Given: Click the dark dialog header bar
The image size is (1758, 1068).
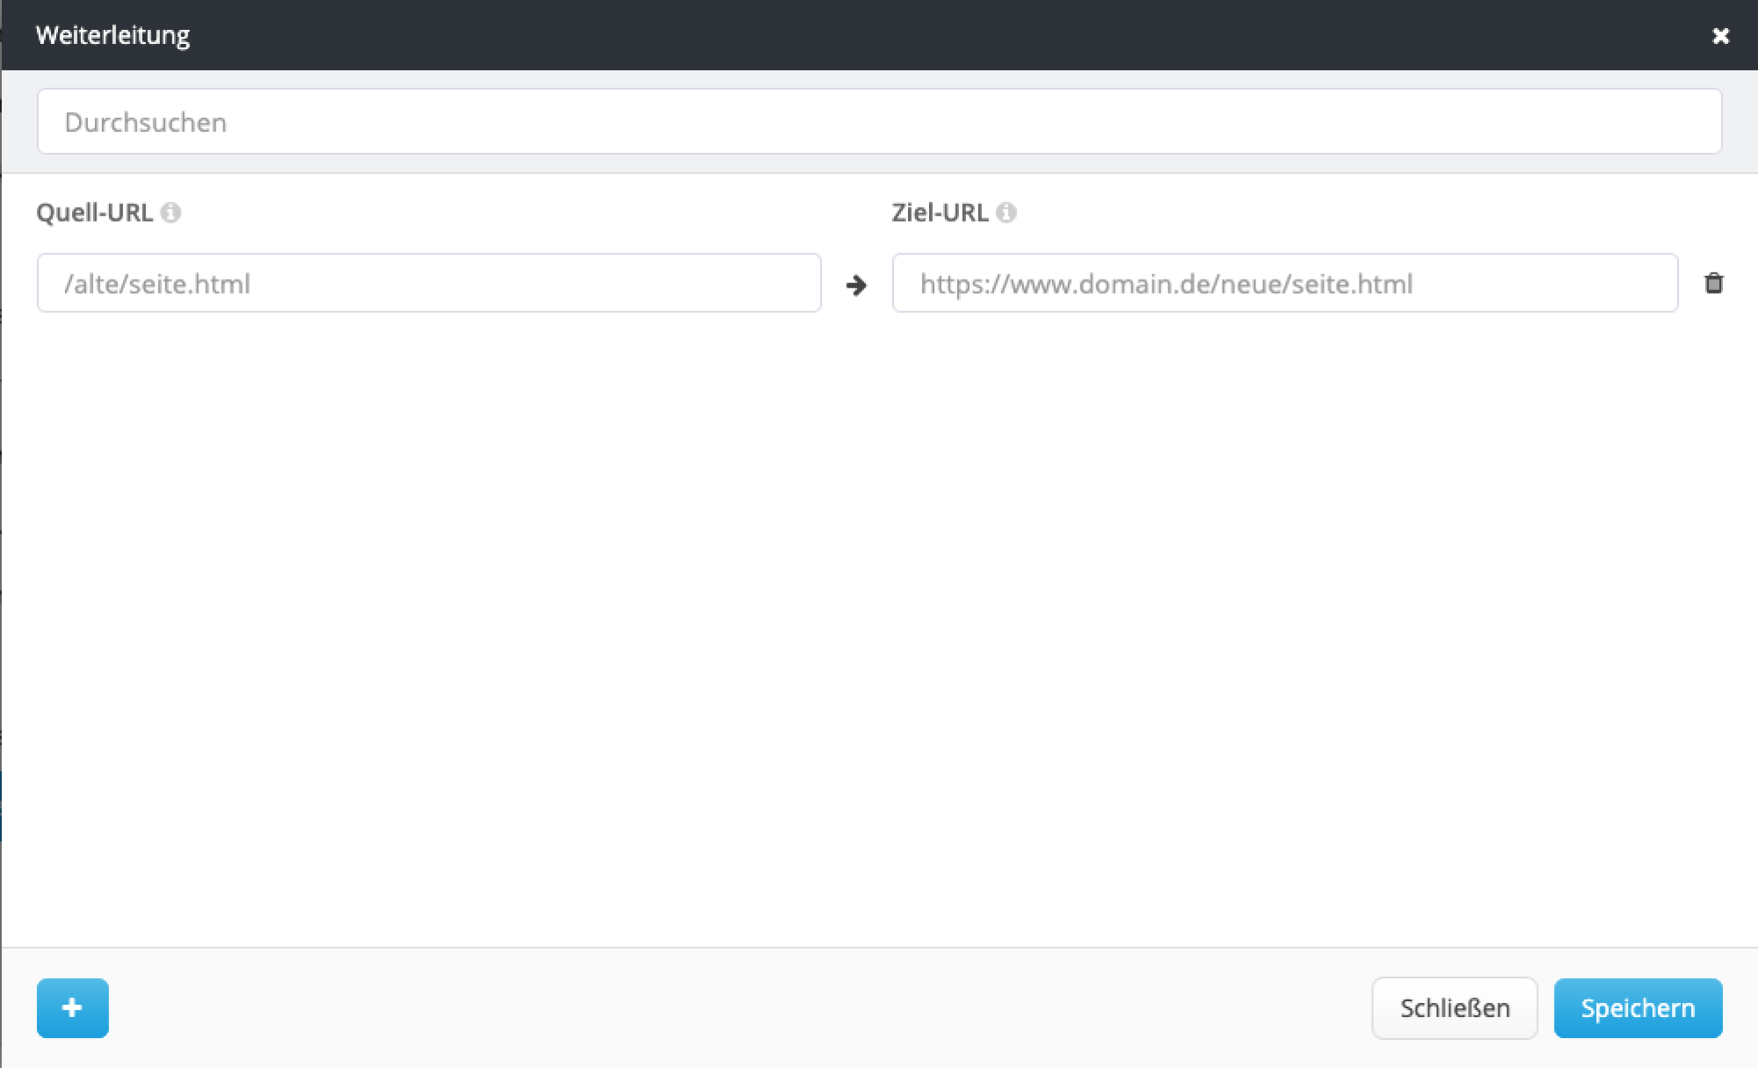Looking at the screenshot, I should pyautogui.click(x=879, y=35).
